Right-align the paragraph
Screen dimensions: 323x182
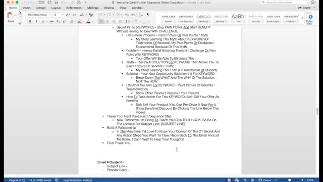(114, 21)
